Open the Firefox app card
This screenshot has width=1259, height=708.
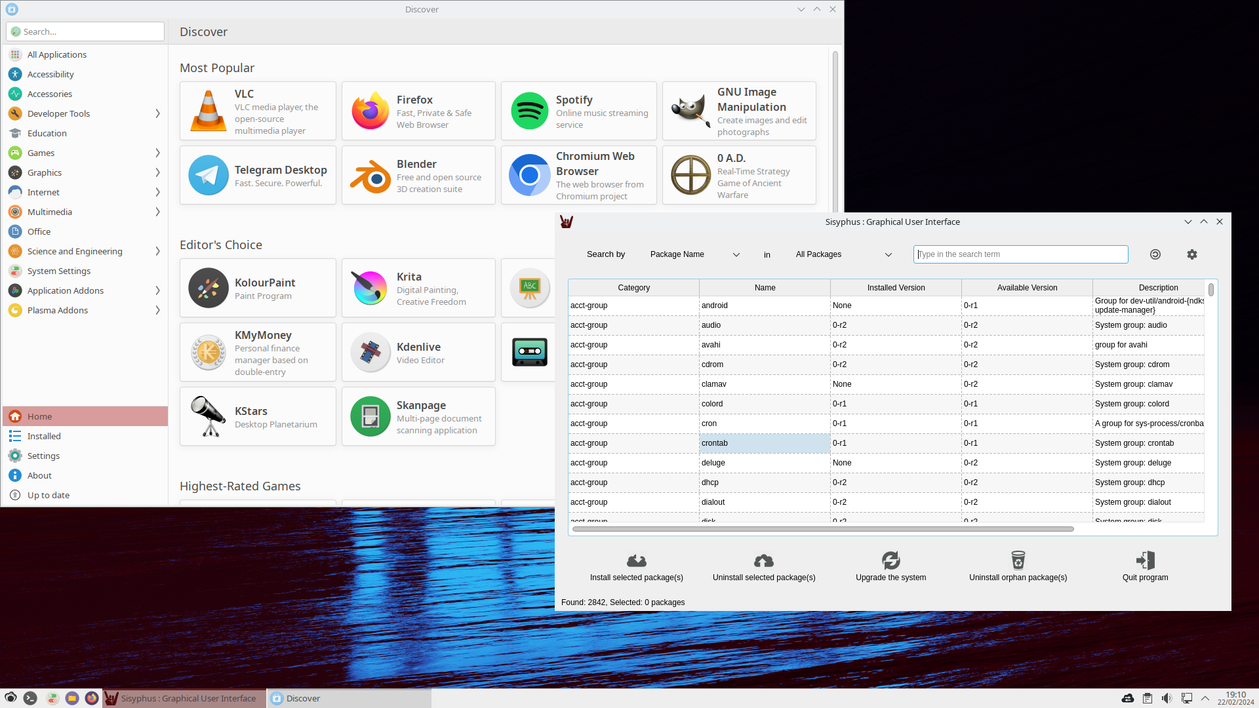click(418, 111)
